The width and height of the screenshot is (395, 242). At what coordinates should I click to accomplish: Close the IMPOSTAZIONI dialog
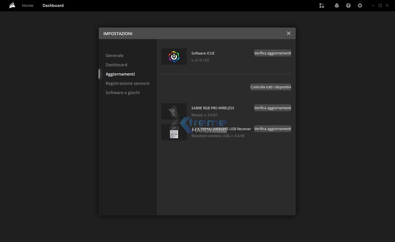click(289, 33)
